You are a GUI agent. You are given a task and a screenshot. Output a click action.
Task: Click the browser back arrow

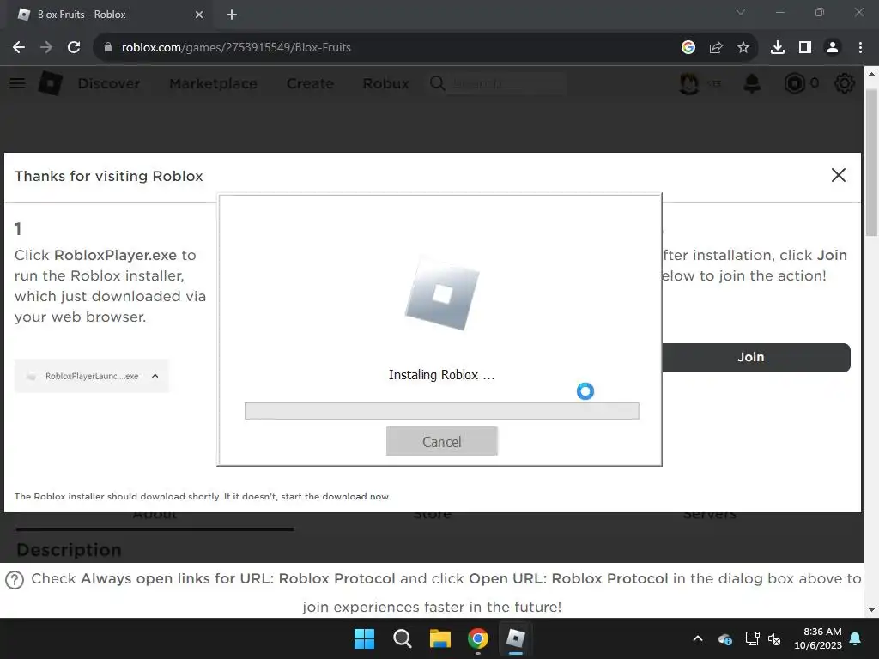19,48
